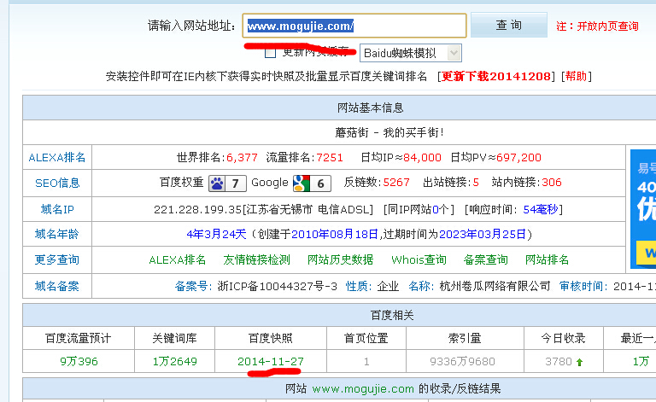Click today's indexed count 3780

point(558,362)
